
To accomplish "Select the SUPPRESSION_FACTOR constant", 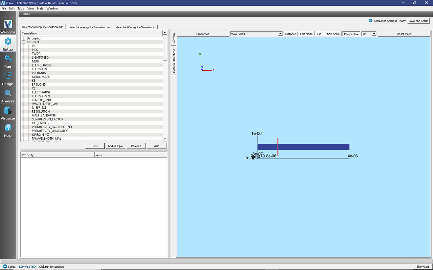I will pos(47,119).
